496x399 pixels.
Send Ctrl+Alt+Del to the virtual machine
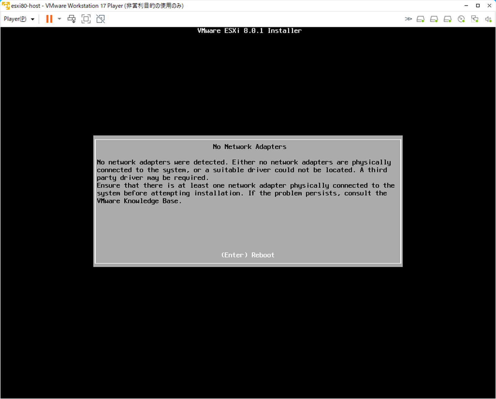click(72, 19)
